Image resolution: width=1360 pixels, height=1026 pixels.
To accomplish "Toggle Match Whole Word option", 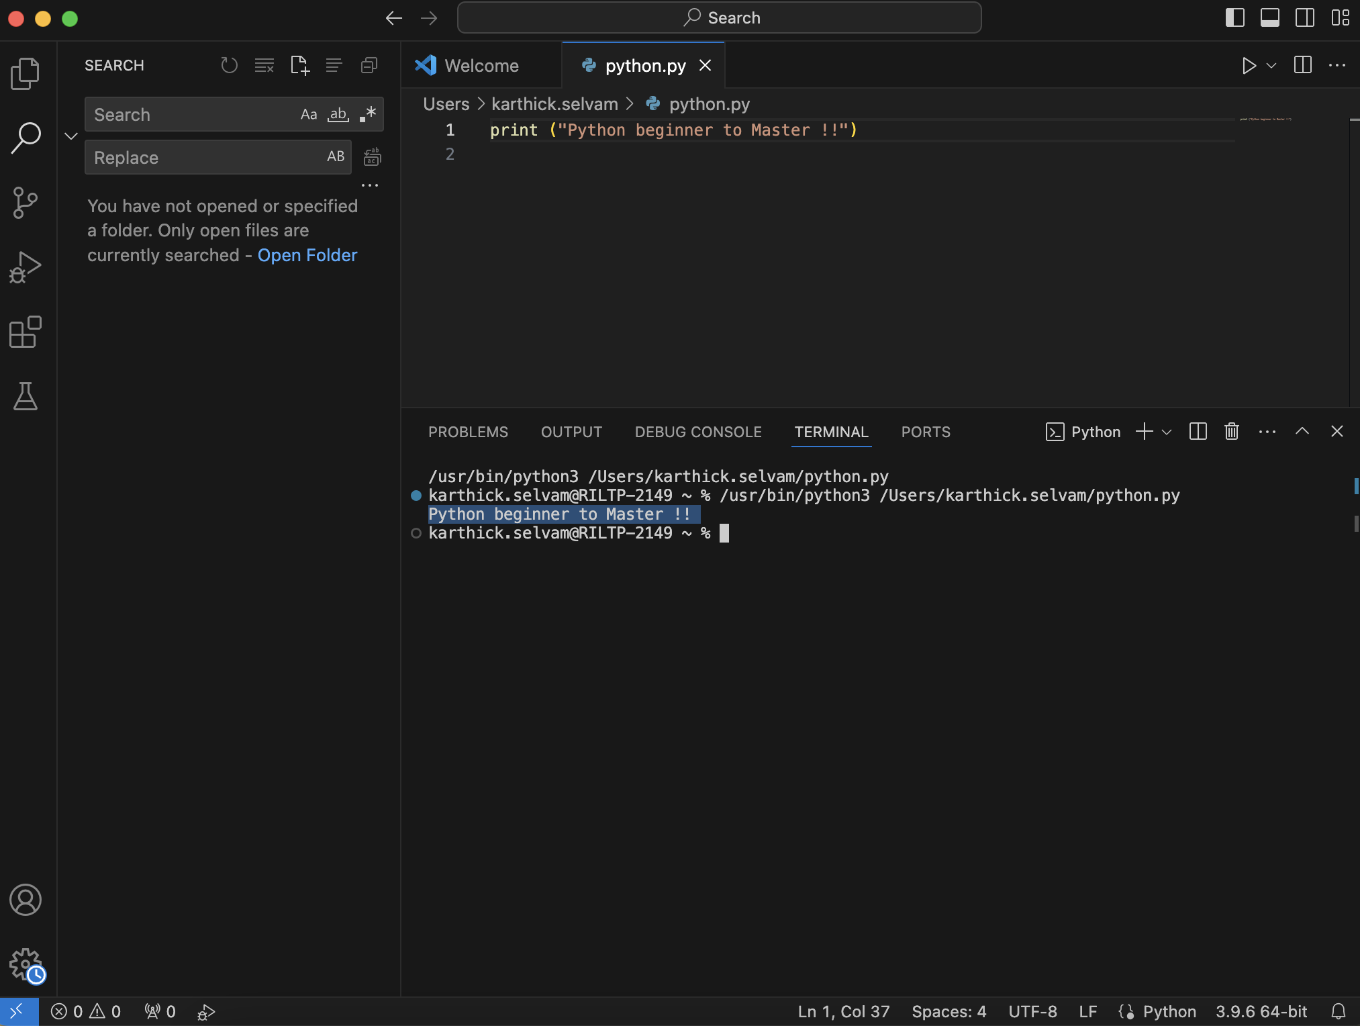I will point(338,115).
